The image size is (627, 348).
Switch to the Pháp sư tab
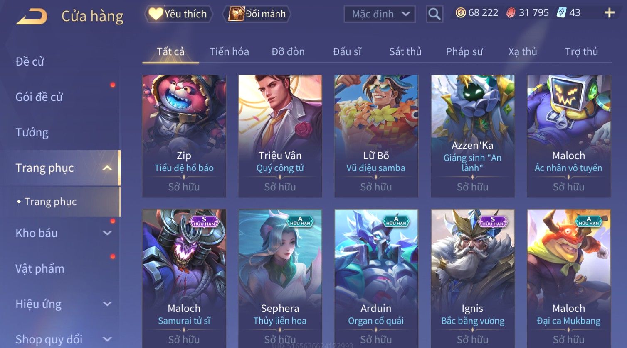point(464,51)
